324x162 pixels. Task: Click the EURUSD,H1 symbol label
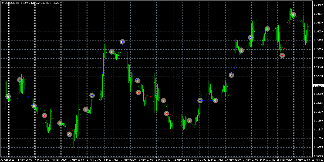coord(12,3)
